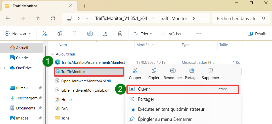Select the TrafficMonitor.VisualElementsManifest file
Image resolution: width=272 pixels, height=124 pixels.
90,62
